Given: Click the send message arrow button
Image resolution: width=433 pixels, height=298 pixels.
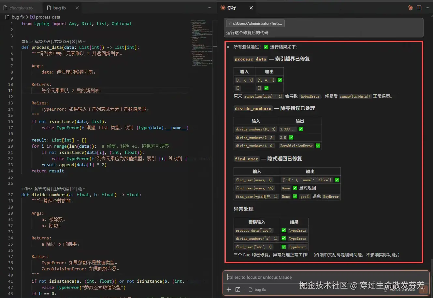Looking at the screenshot, I should coord(424,289).
